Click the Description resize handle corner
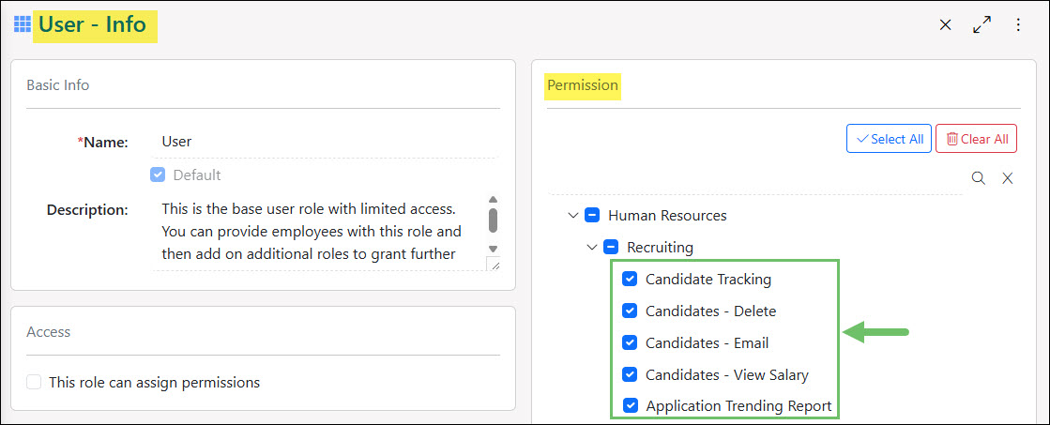This screenshot has height=425, width=1050. pos(494,265)
